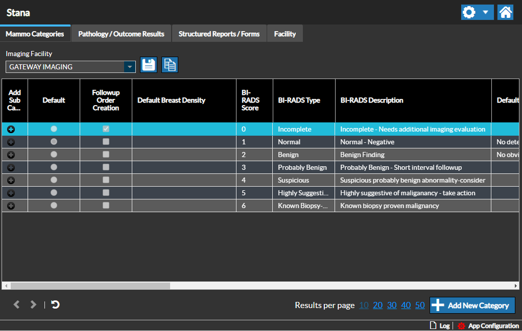Open dropdown arrow next to gear
The width and height of the screenshot is (522, 331).
coord(485,12)
